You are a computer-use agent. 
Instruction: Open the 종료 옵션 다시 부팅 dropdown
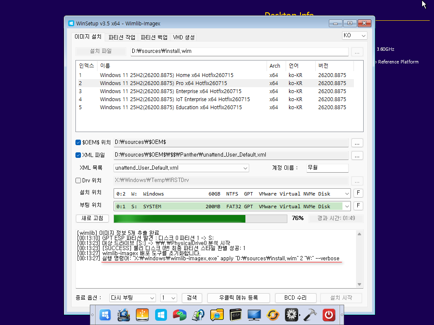tap(132, 298)
